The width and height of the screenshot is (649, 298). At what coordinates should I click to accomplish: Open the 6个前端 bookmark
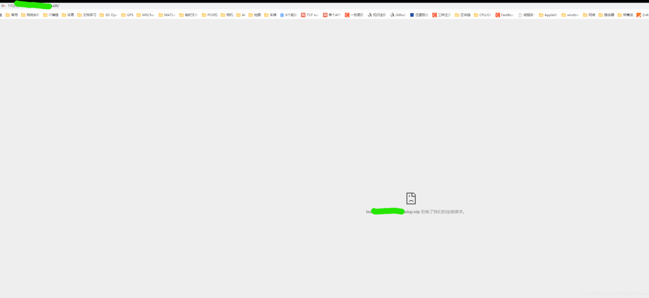pos(289,15)
